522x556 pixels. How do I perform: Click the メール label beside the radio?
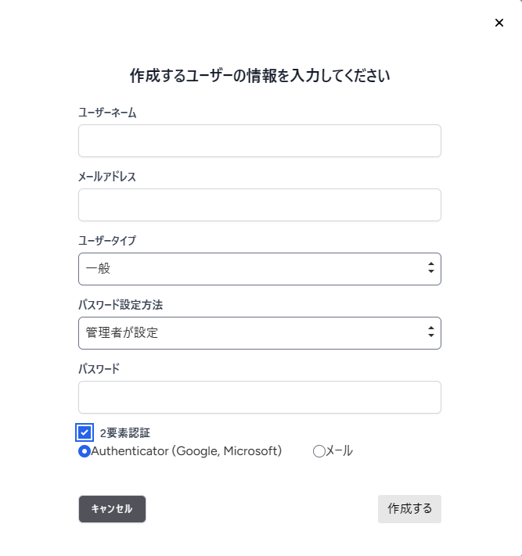tap(339, 451)
